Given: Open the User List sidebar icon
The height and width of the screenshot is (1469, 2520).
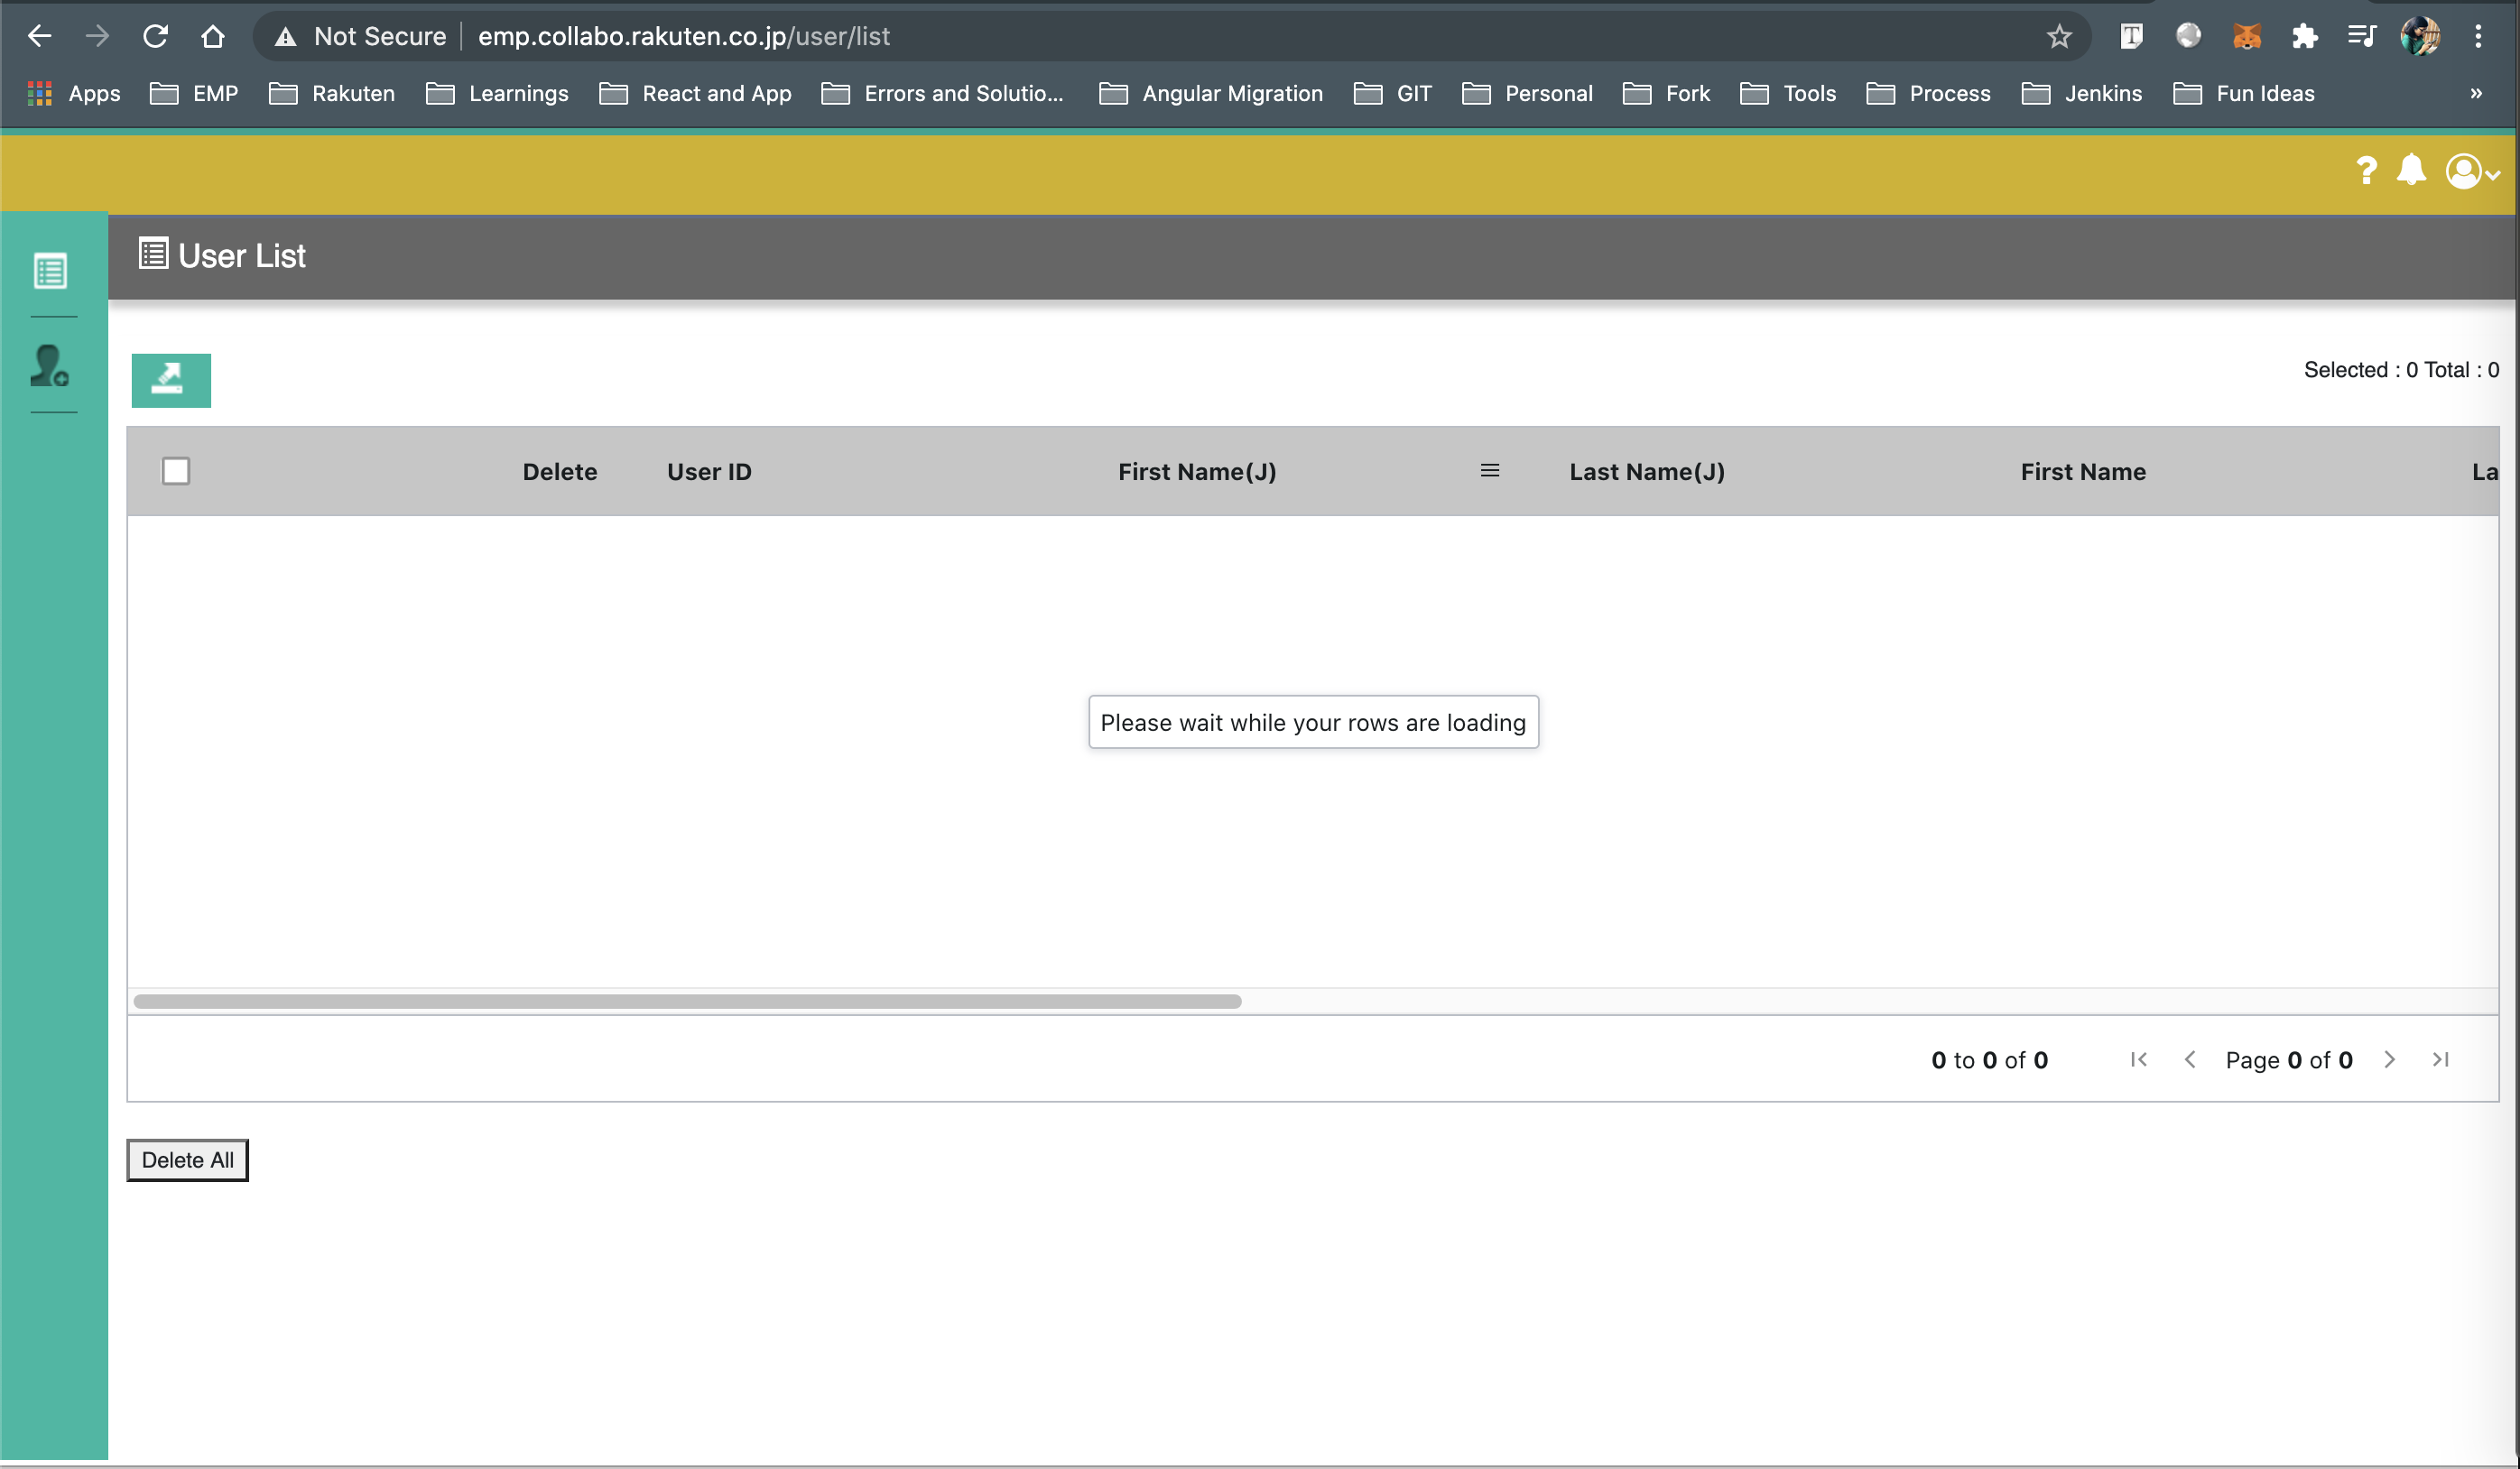Looking at the screenshot, I should tap(50, 269).
